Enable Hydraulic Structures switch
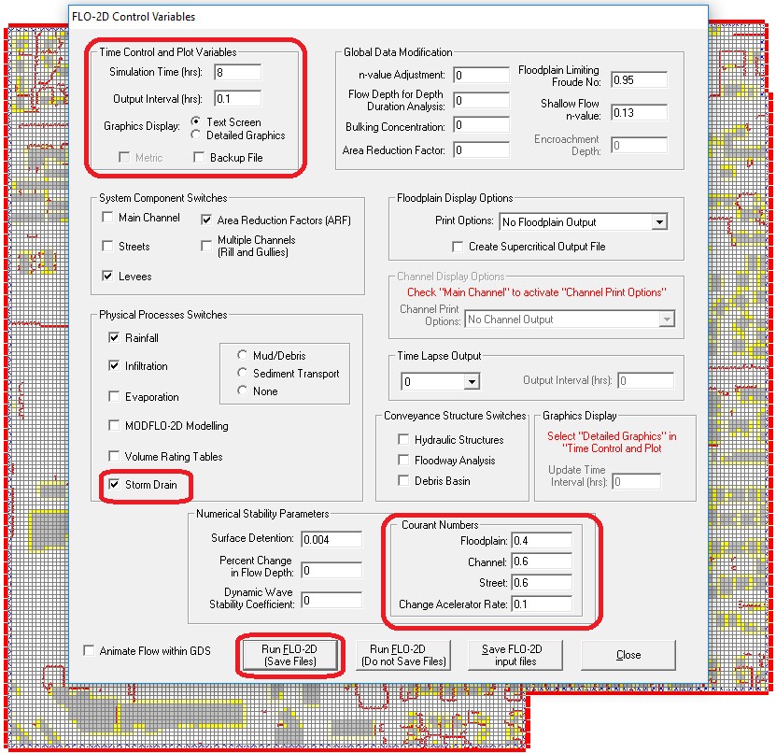 (x=403, y=440)
